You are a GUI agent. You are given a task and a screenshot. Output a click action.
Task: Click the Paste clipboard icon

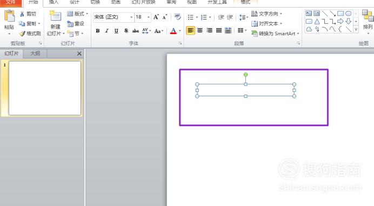(x=9, y=16)
